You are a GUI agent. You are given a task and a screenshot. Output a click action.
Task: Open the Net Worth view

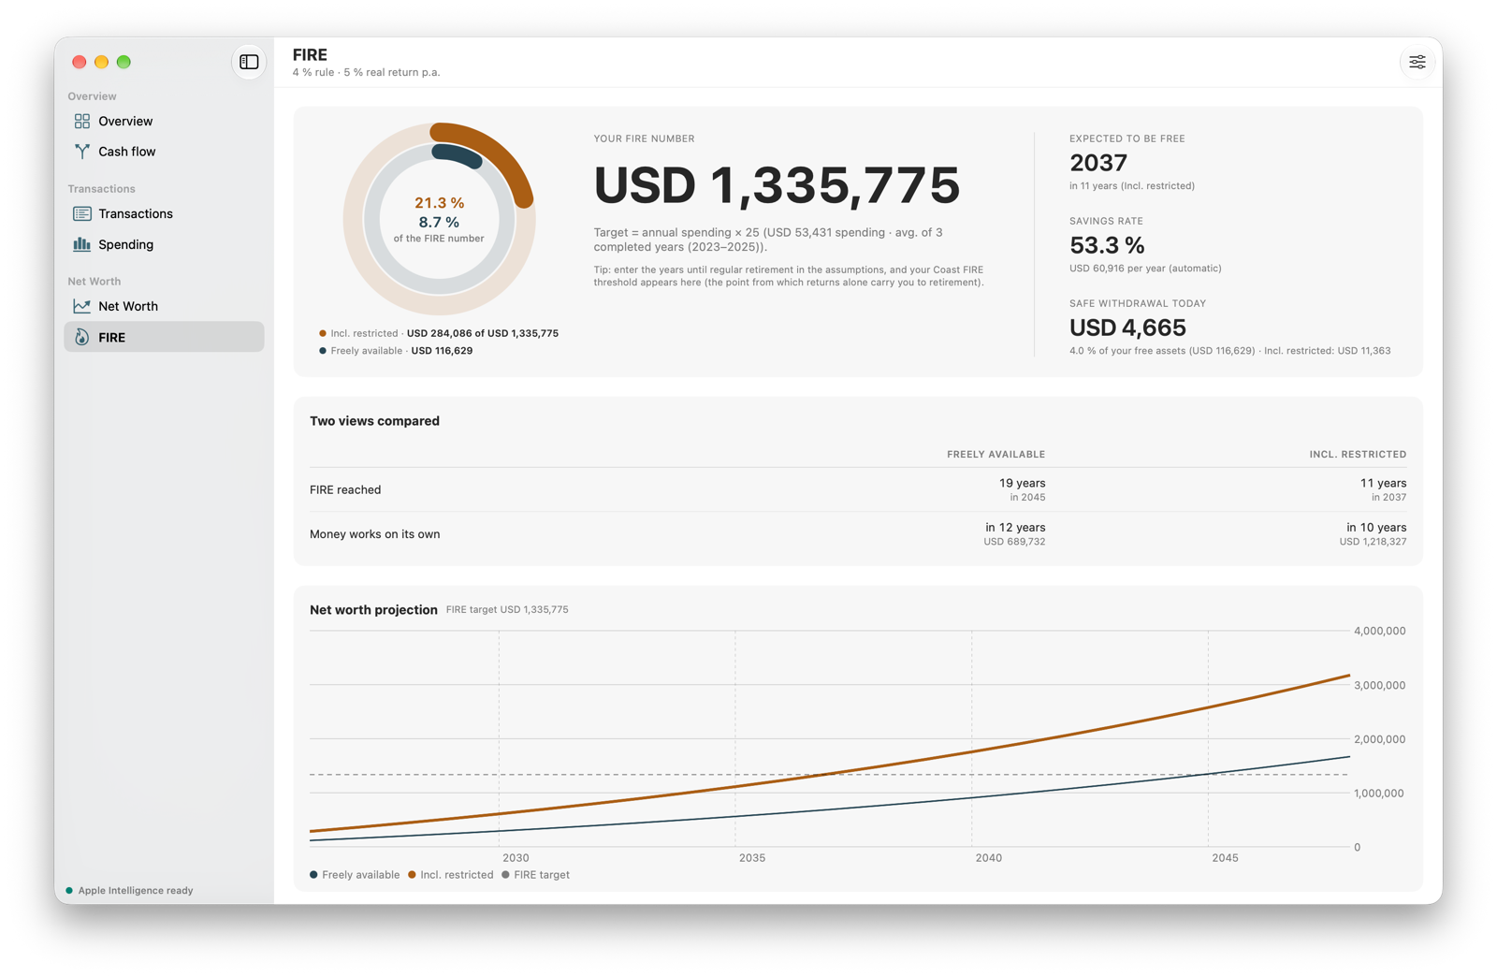pos(164,306)
